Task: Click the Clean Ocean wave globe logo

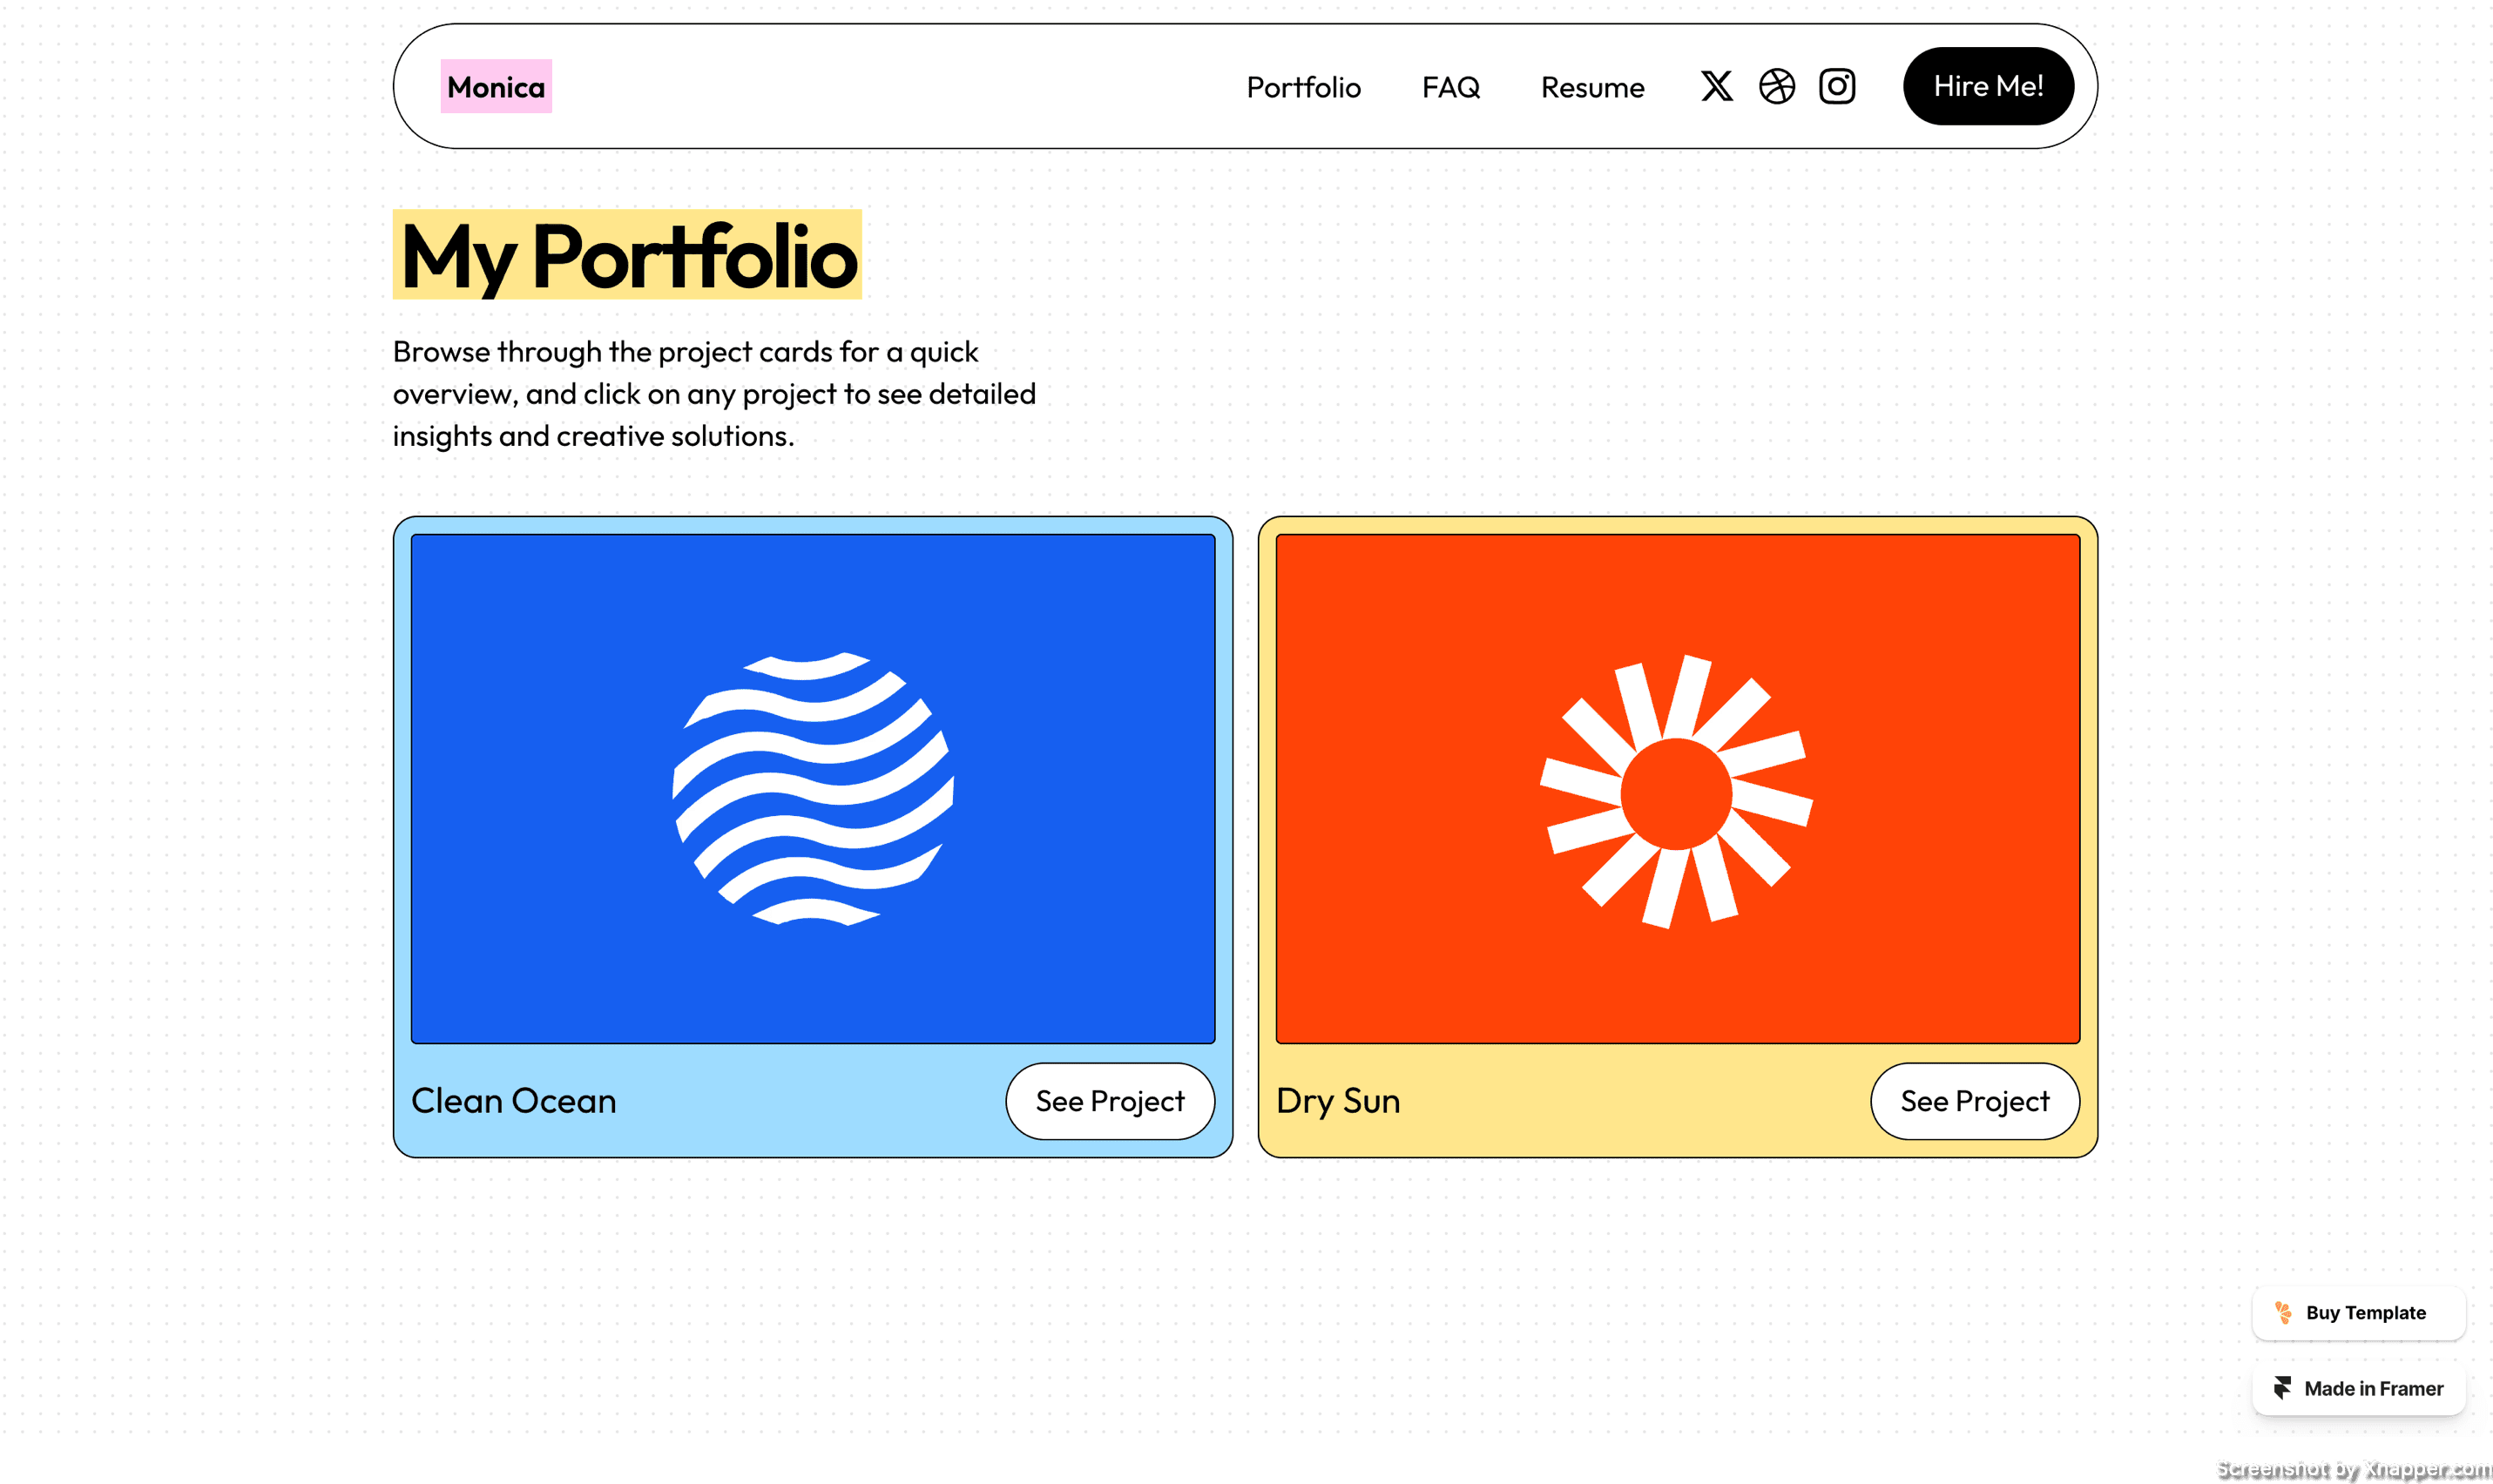Action: [813, 788]
